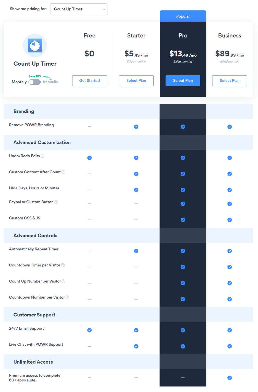Click the help icon next to Undo/Redo Edits
Screen dimensions: 258x392
click(x=42, y=156)
